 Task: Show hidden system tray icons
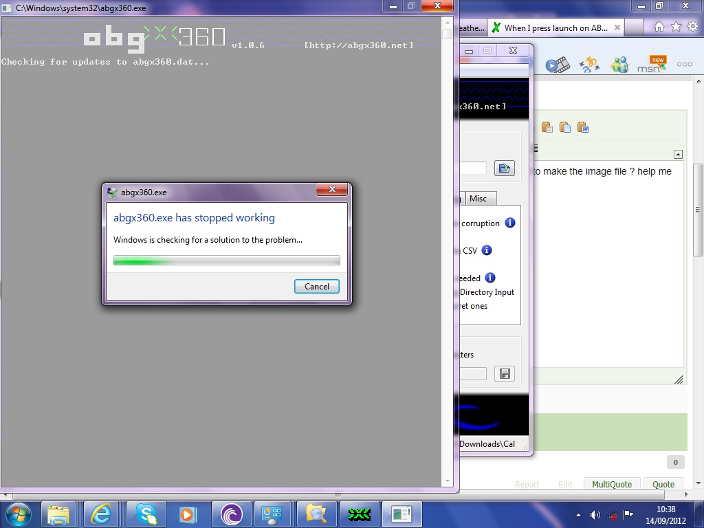tap(576, 514)
